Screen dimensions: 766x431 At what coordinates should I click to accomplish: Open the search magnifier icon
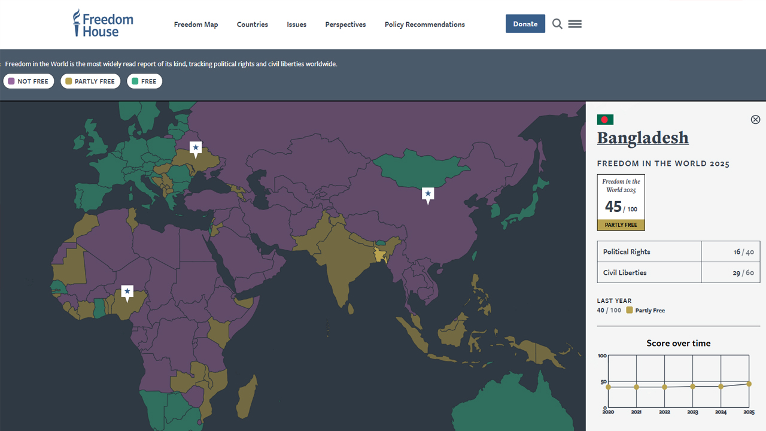(x=557, y=24)
